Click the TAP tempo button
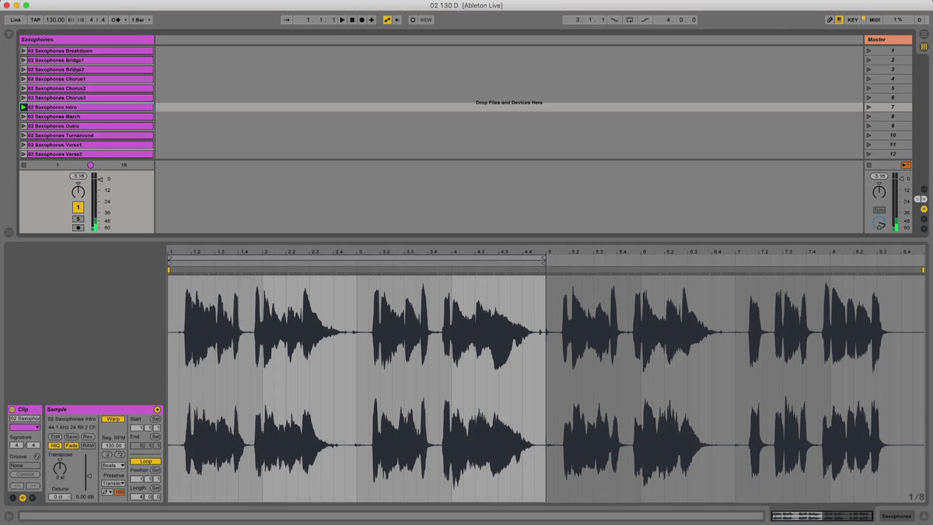 point(36,19)
